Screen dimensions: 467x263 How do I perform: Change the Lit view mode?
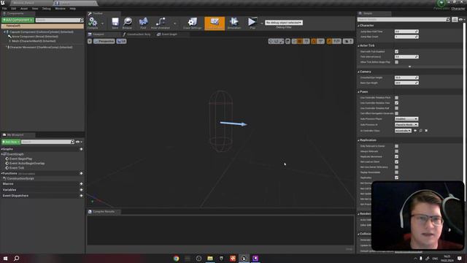tap(122, 41)
